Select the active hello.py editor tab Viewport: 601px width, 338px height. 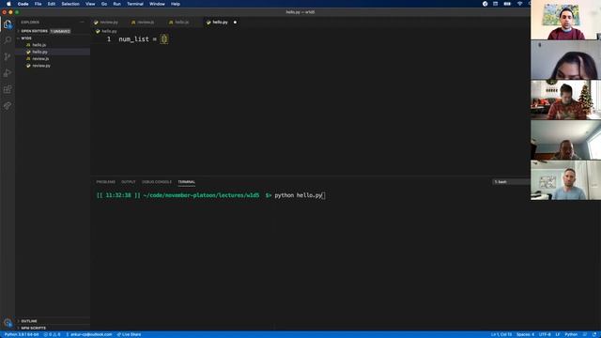[x=220, y=23]
